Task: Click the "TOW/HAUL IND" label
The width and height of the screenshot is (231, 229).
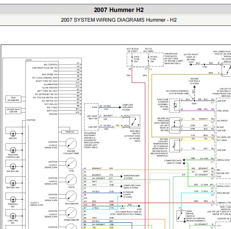Action: pos(13,205)
